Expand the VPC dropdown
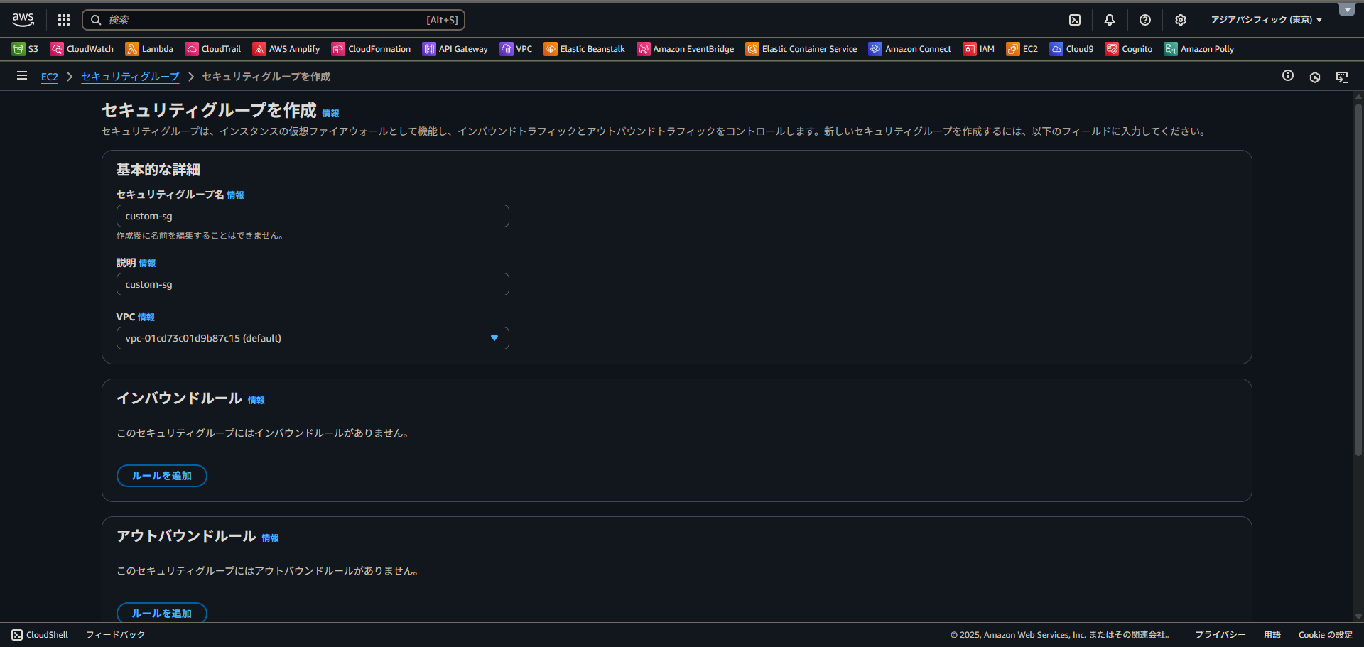Screen dimensions: 1364x647 (x=313, y=338)
